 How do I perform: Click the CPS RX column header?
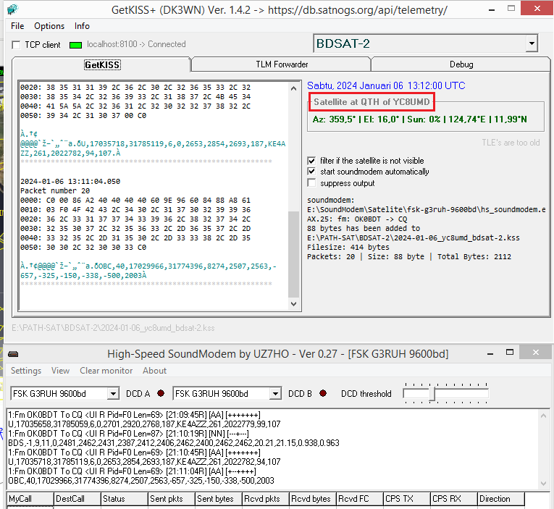[x=454, y=499]
